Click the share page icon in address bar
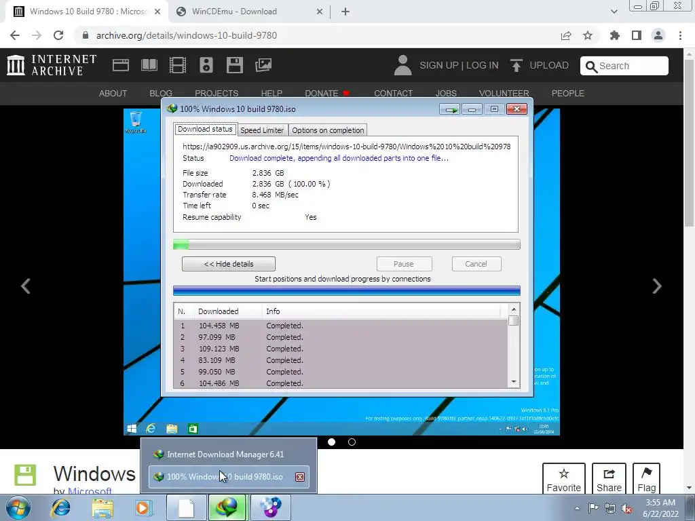This screenshot has width=695, height=521. [566, 35]
